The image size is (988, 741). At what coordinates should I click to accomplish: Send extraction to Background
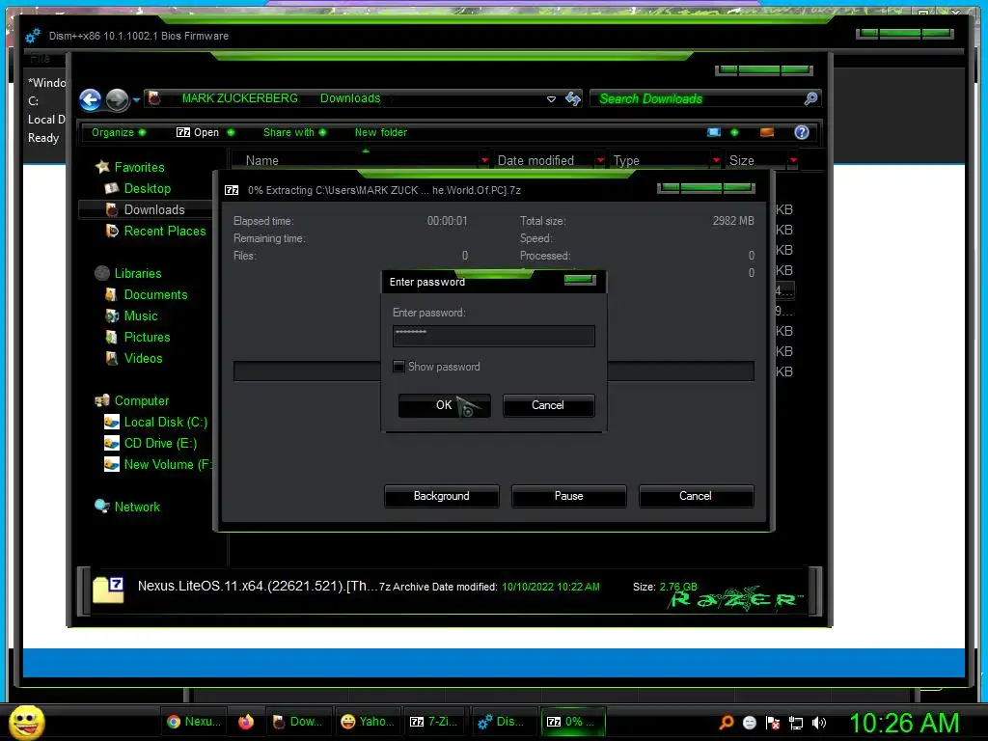coord(441,496)
